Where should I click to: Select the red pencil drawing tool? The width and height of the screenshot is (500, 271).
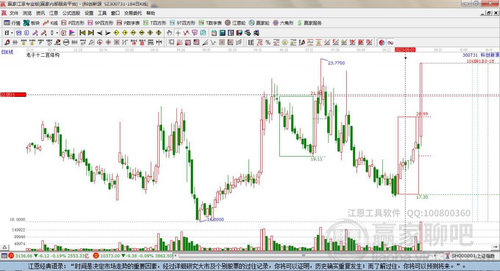tap(7, 42)
